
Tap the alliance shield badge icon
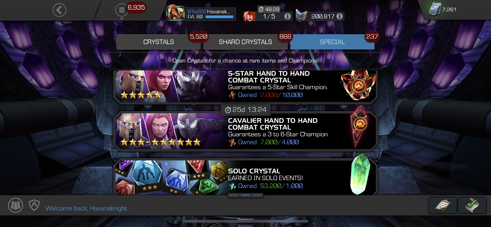(x=34, y=205)
